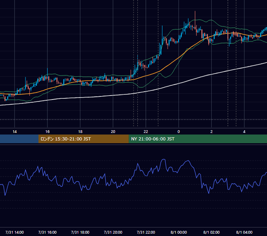This screenshot has height=236, width=267.
Task: Click the 8/1 02:00 date label
Action: [212, 232]
